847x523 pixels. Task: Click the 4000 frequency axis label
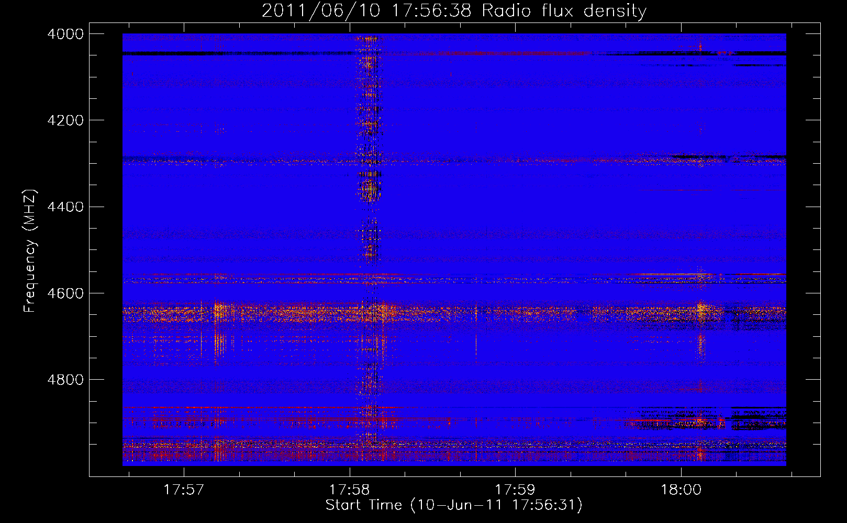click(x=65, y=34)
